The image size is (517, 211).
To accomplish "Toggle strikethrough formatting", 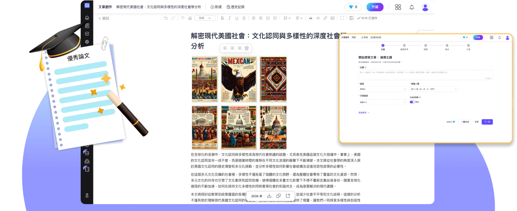I will (x=244, y=18).
